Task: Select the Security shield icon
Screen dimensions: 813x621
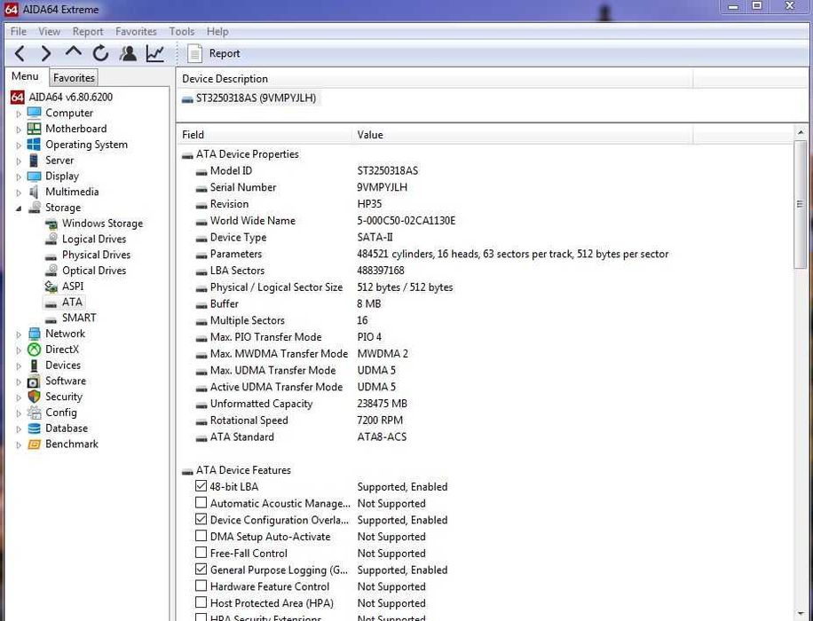Action: tap(35, 397)
